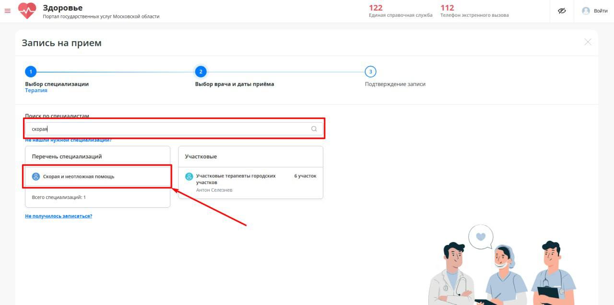
Task: Open the Не нашли нужной специализации link
Action: click(x=68, y=140)
